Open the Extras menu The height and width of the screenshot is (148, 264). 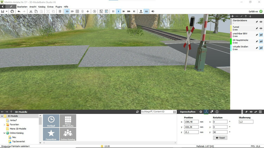point(50,7)
